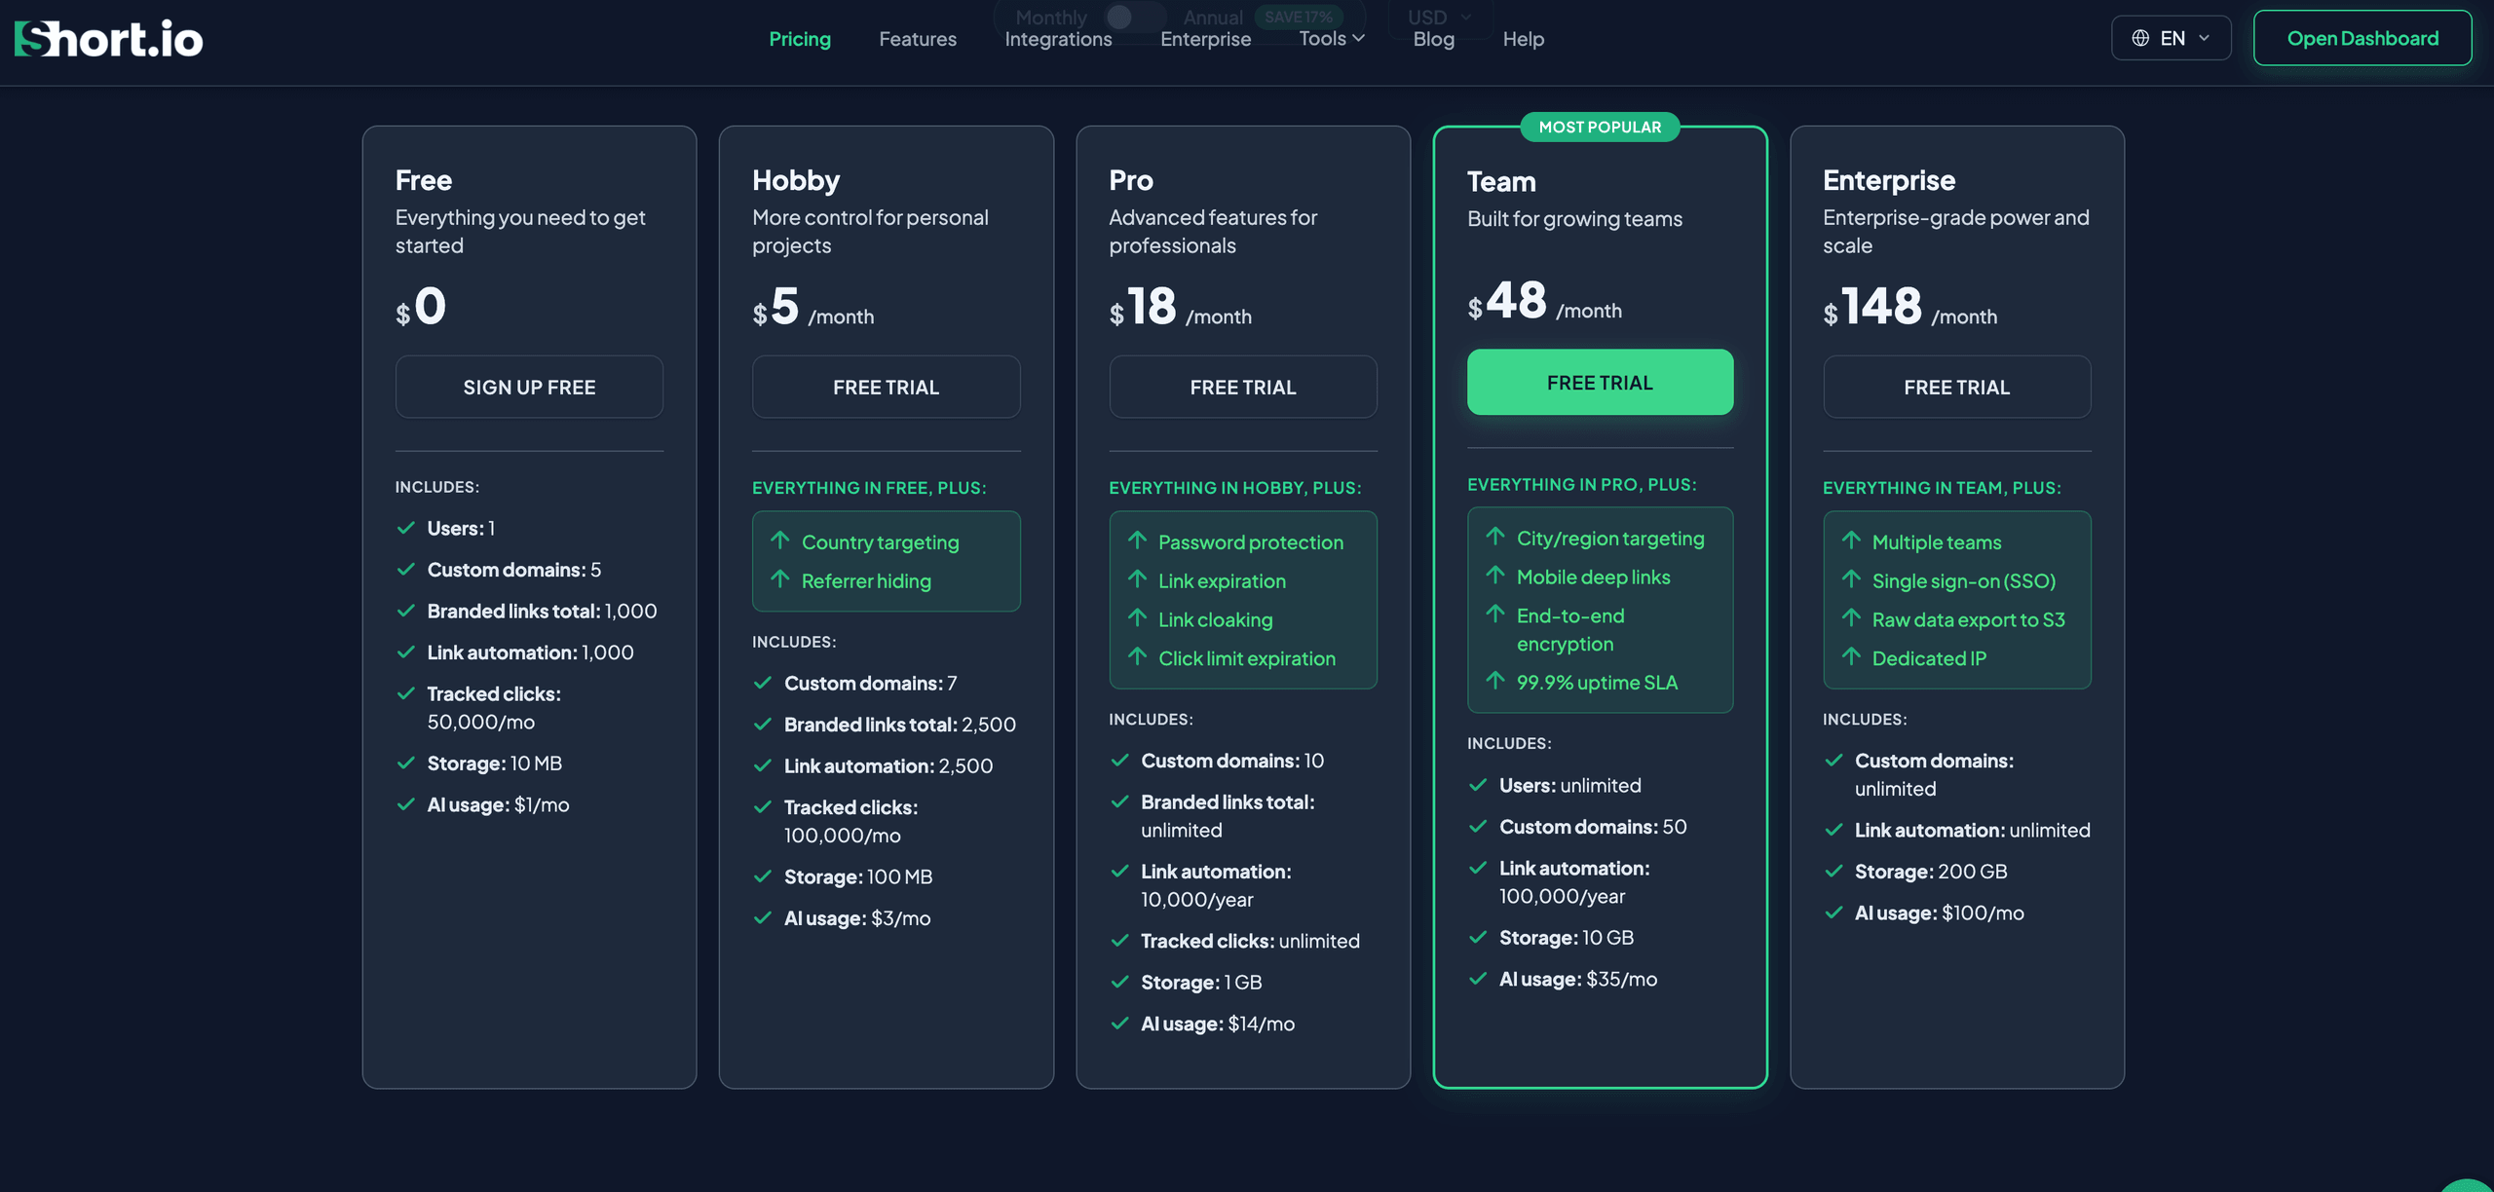Select the Mobile deep links text
2494x1192 pixels.
point(1593,577)
